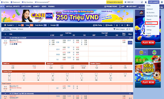Open Fishing in navigation

(51, 6)
